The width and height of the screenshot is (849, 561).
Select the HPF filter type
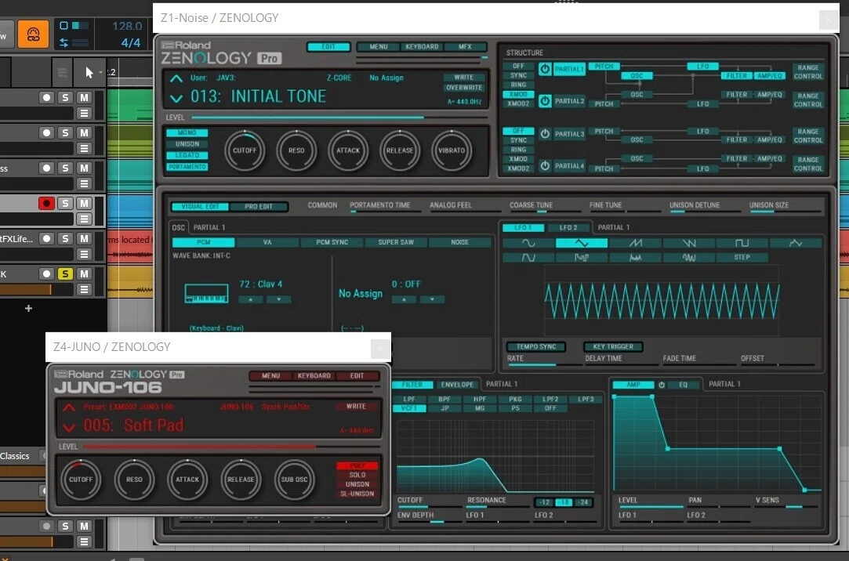point(480,400)
